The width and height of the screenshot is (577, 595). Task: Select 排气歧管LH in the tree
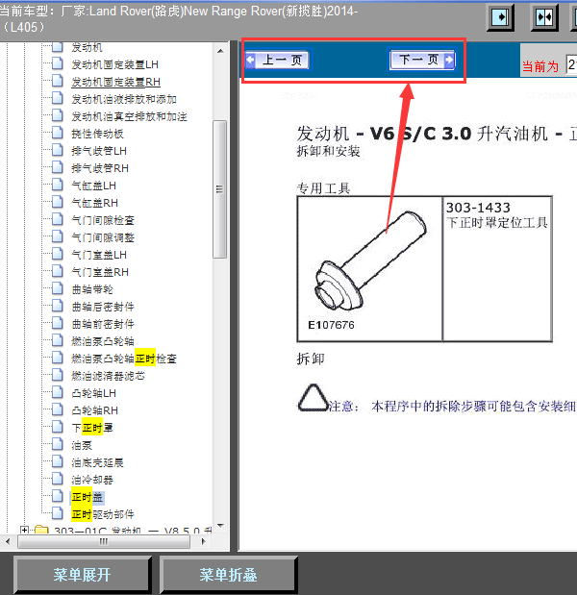click(x=99, y=151)
